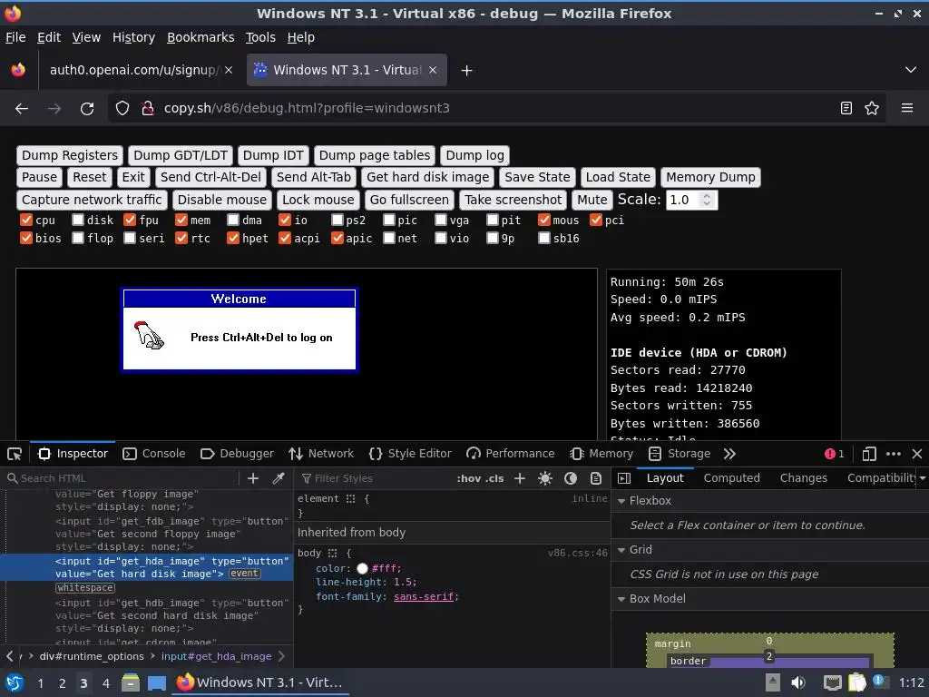
Task: Click the show desktop taskbar icon
Action: pyautogui.click(x=156, y=682)
